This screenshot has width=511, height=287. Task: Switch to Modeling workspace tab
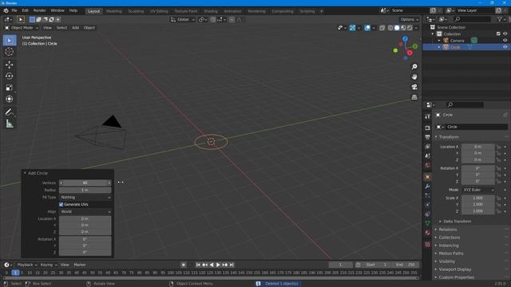[113, 11]
